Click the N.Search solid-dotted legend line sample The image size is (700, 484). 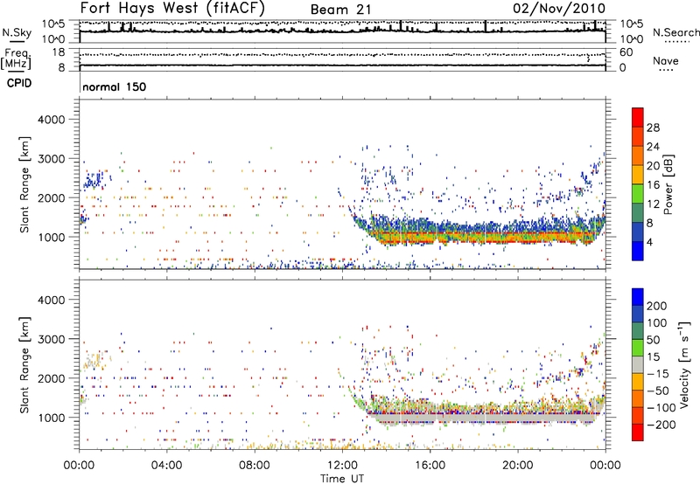click(676, 41)
